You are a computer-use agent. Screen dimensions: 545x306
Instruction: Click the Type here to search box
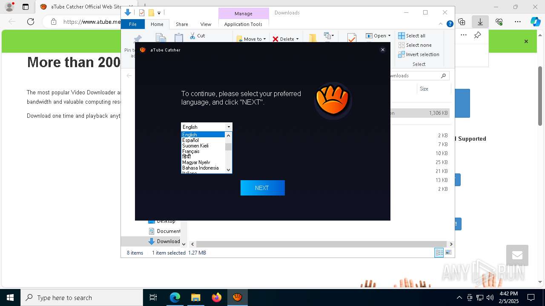point(82,297)
